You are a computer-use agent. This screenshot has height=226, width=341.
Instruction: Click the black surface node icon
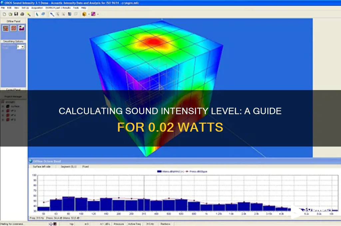point(8,106)
